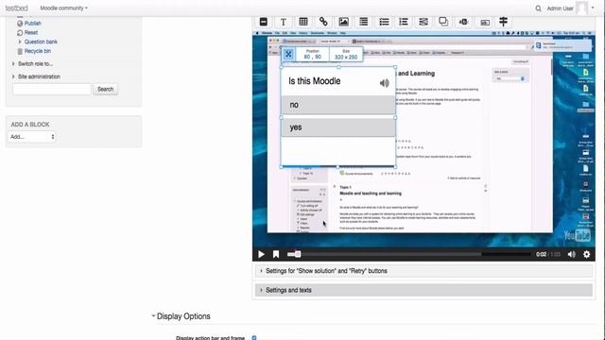
Task: Expand Settings for Show solution and Retry buttons
Action: 423,271
